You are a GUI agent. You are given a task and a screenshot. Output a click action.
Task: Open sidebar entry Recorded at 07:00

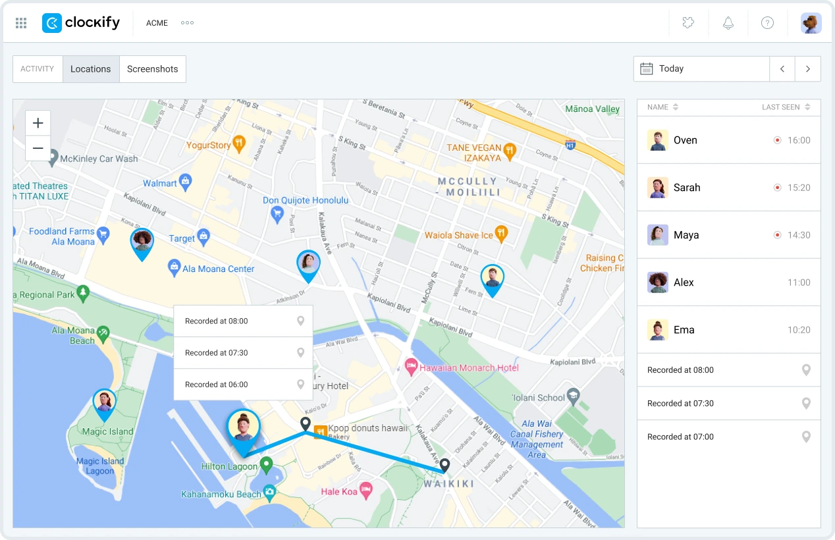[729, 437]
